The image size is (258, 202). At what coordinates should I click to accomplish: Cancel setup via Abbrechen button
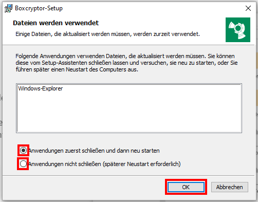(230, 187)
